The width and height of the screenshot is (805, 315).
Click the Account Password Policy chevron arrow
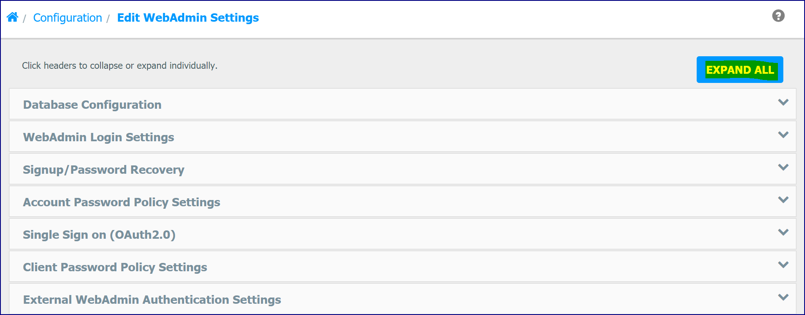click(783, 200)
